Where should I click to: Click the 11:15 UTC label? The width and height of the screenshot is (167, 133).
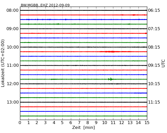pyautogui.click(x=154, y=102)
